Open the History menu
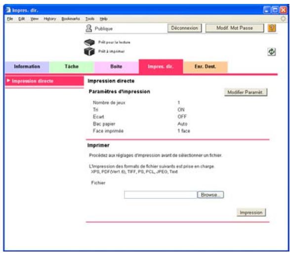Screen dimensions: 290x253 (x=50, y=19)
